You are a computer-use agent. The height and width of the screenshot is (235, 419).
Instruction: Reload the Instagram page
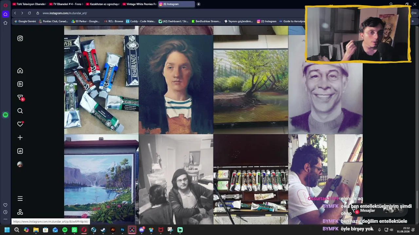click(x=29, y=13)
